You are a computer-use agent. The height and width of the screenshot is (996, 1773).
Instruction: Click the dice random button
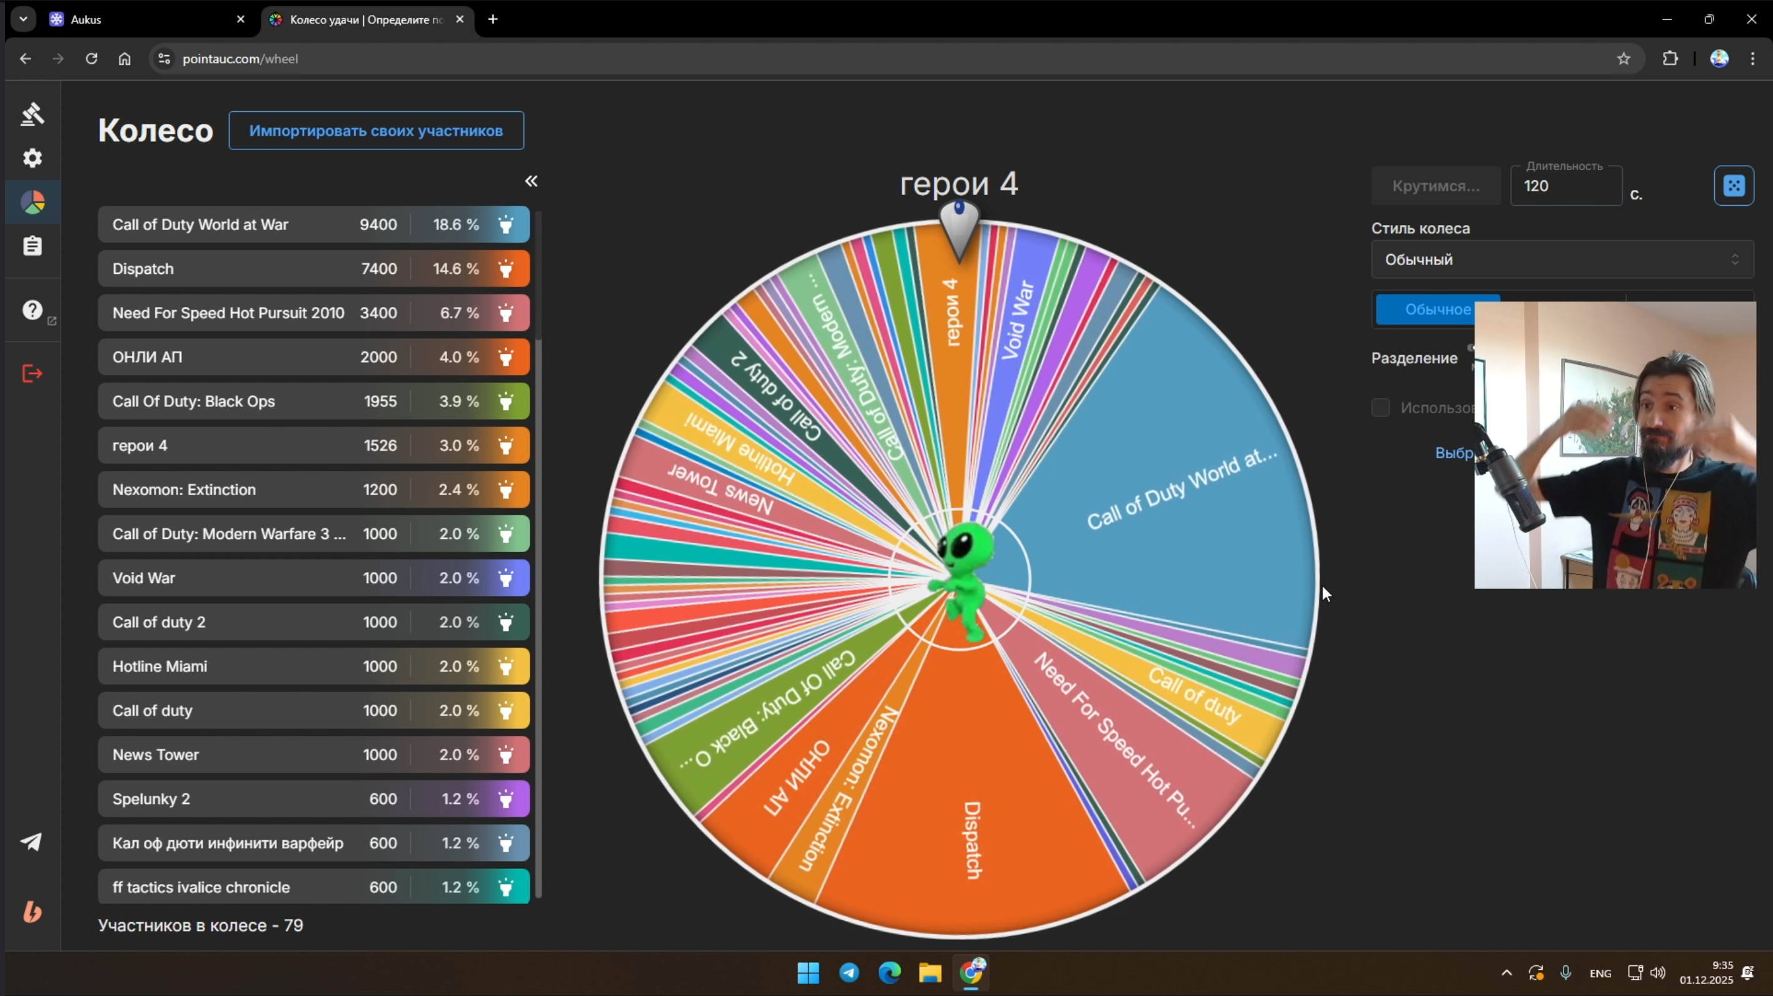(x=1733, y=186)
